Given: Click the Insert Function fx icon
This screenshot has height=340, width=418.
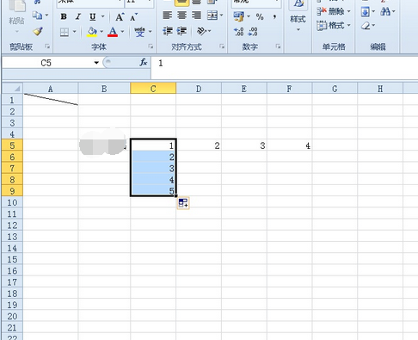Looking at the screenshot, I should [143, 62].
